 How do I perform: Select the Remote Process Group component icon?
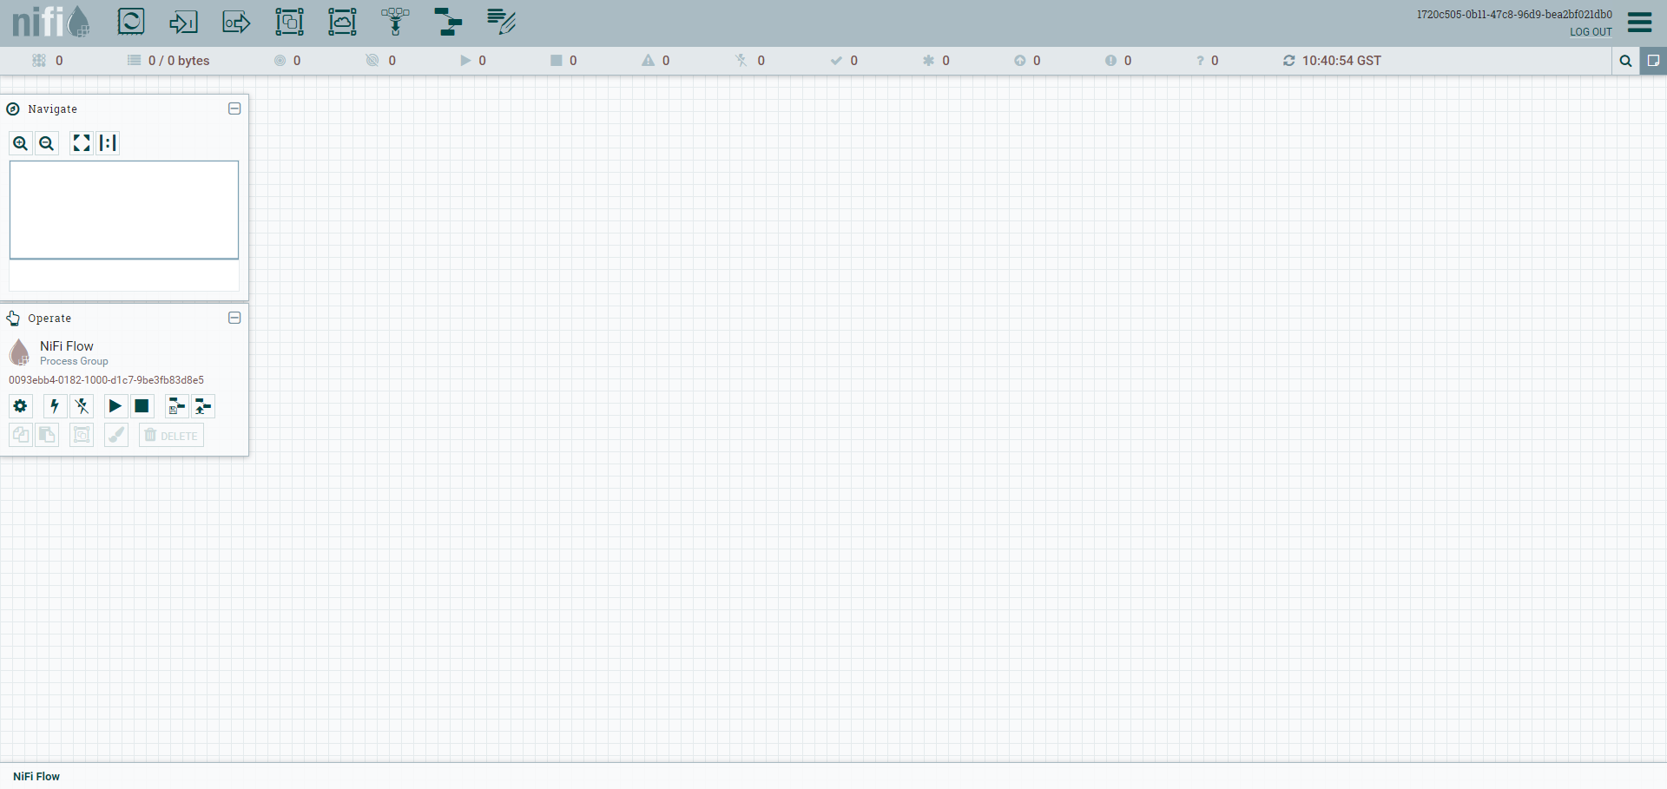click(x=342, y=22)
